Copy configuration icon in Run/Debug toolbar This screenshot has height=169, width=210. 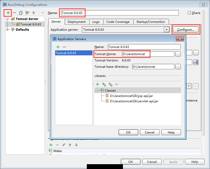click(x=21, y=13)
